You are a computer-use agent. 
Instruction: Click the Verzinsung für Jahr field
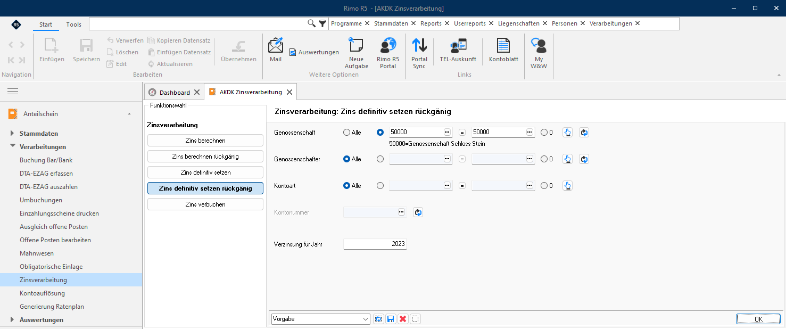375,244
